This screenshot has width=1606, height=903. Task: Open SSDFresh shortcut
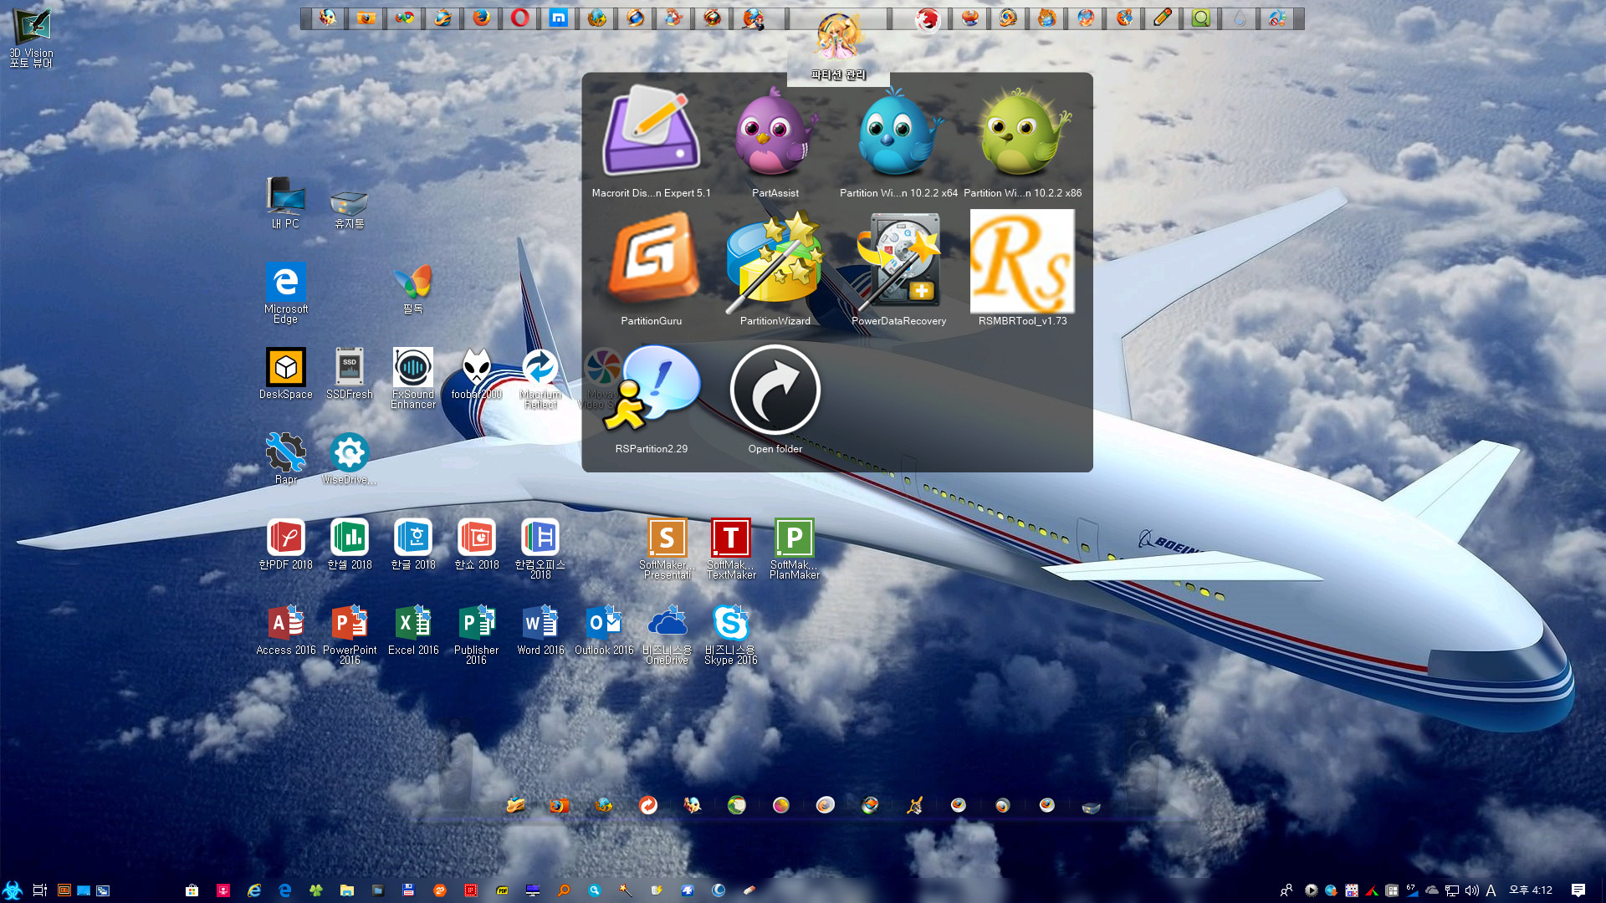tap(349, 374)
